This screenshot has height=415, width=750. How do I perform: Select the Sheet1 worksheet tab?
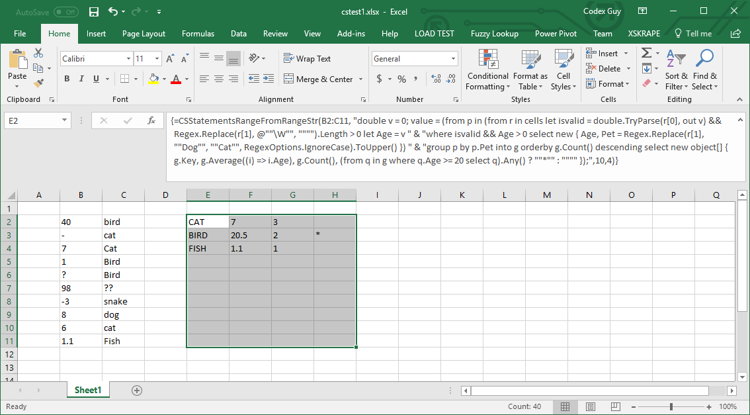87,391
